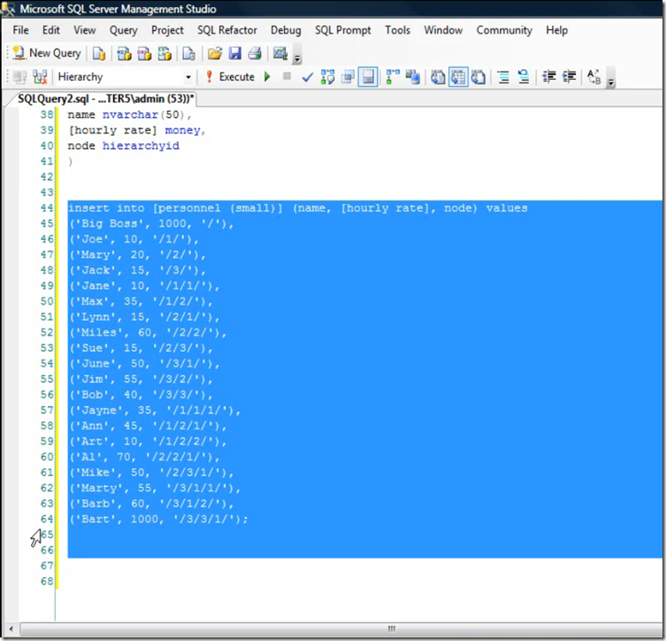Open the File menu

click(x=21, y=30)
